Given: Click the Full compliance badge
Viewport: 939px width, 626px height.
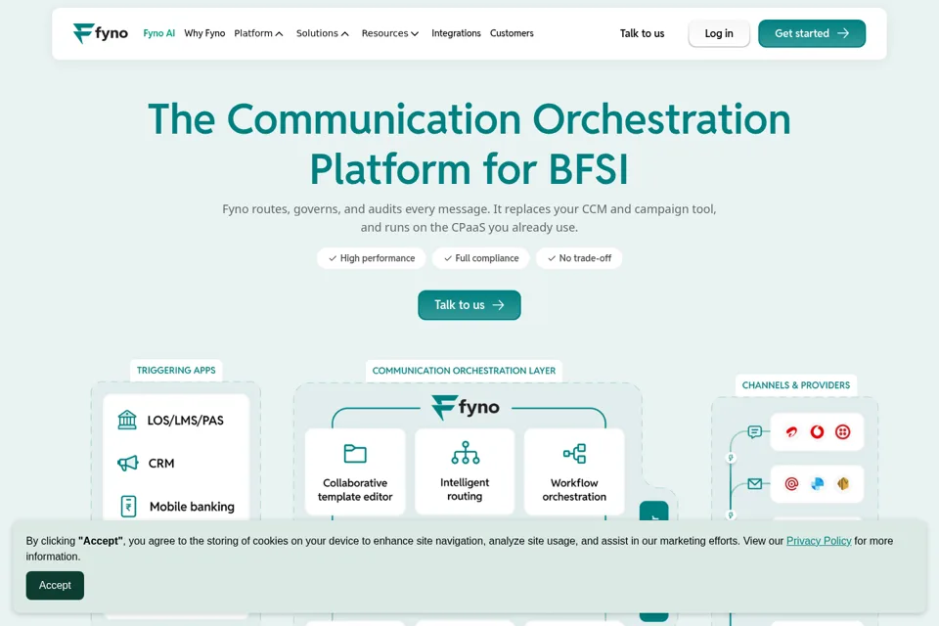Looking at the screenshot, I should [x=481, y=258].
